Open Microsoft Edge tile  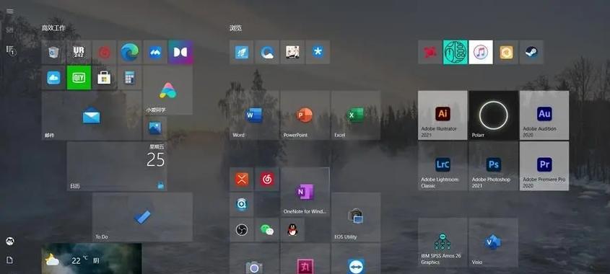(129, 52)
